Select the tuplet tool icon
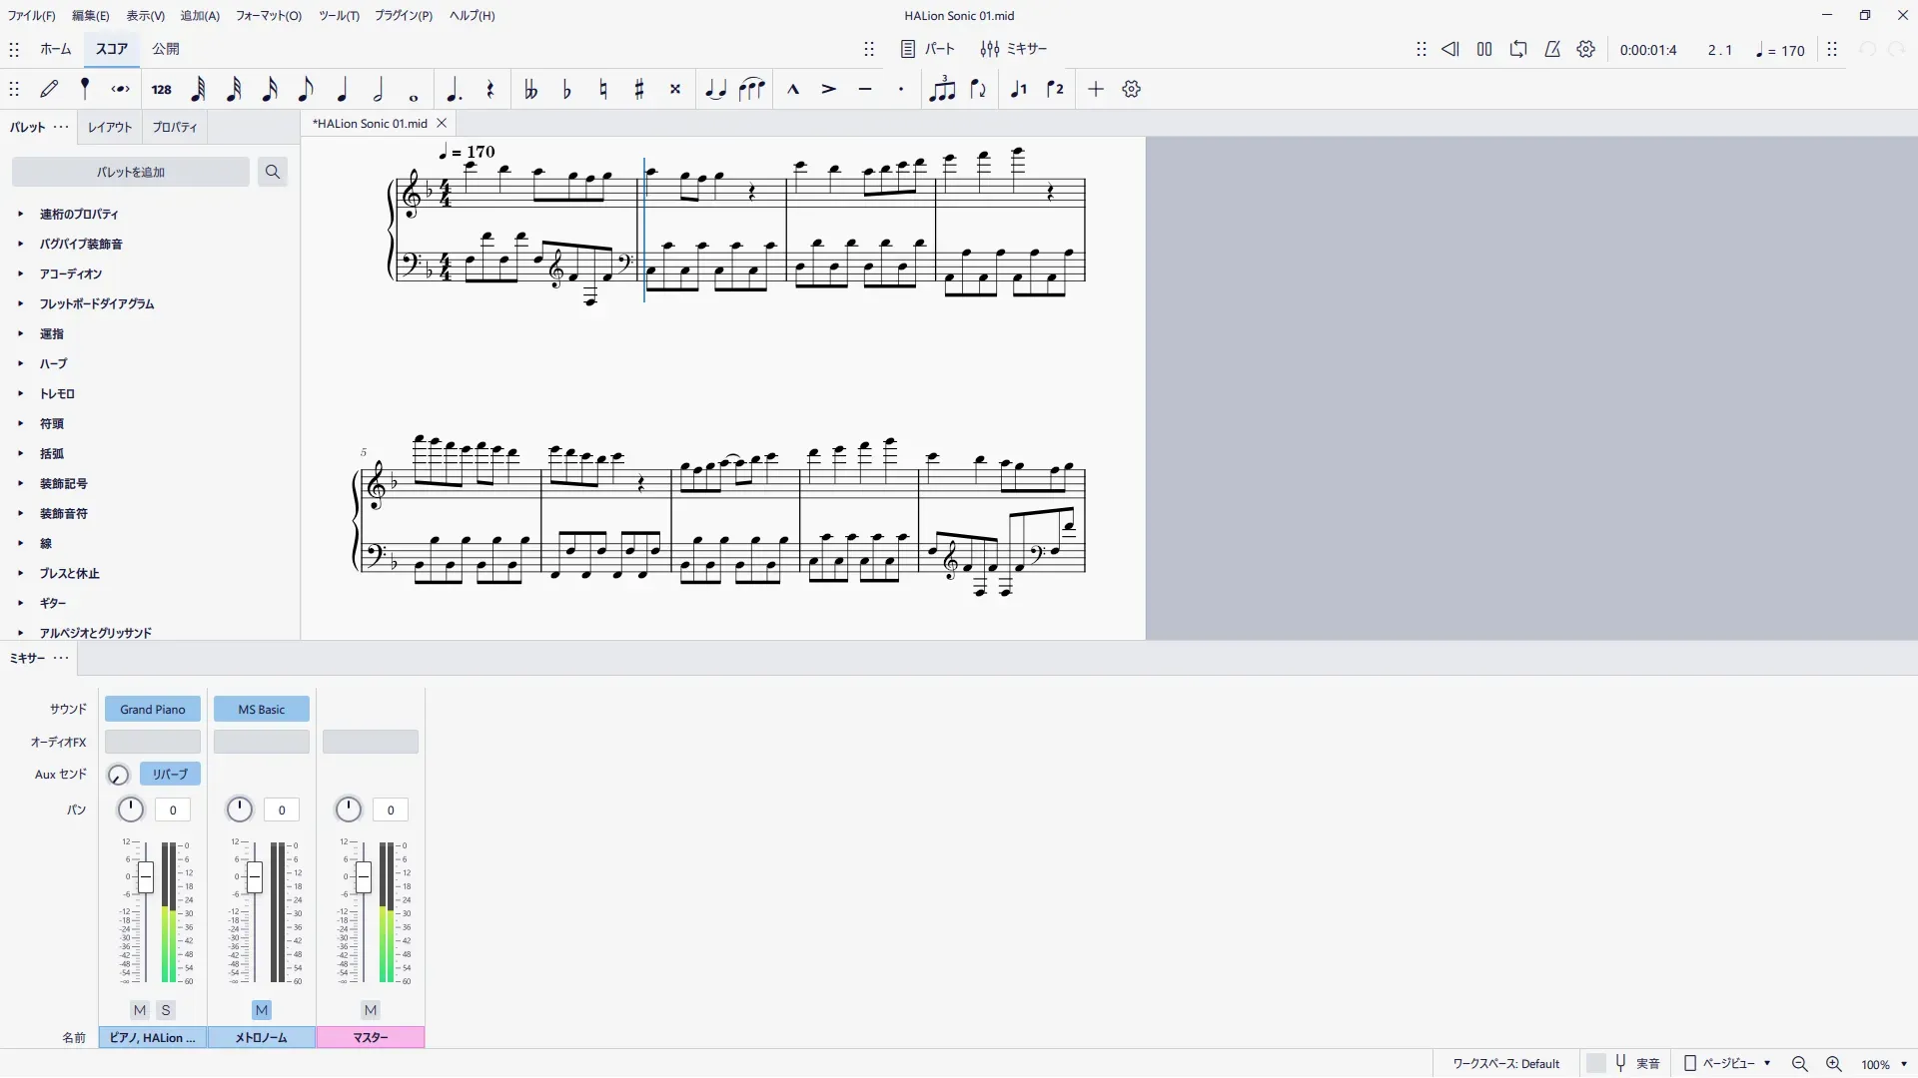Screen dimensions: 1918x1078 942,90
